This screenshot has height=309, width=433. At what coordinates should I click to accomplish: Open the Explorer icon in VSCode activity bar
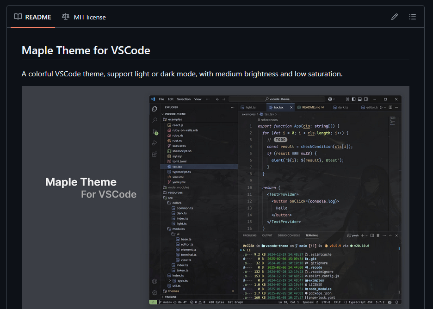pyautogui.click(x=155, y=109)
